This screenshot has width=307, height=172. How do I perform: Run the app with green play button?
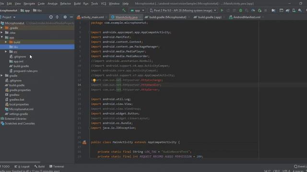click(x=222, y=11)
